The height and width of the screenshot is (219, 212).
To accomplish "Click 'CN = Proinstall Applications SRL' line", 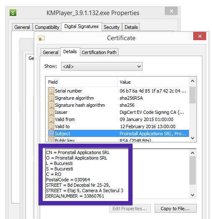I will coord(78,152).
